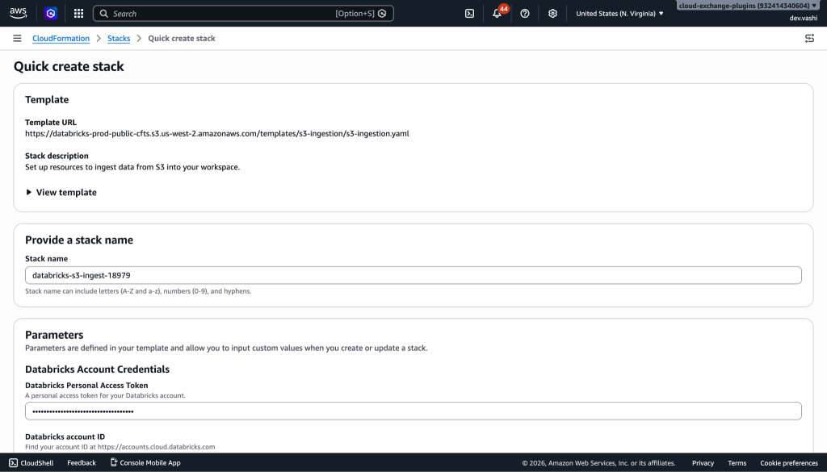Open Cookie preferences

tap(788, 462)
